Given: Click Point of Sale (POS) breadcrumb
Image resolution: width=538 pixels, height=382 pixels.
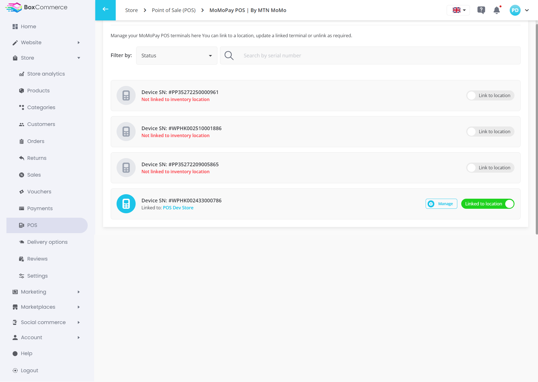Looking at the screenshot, I should tap(174, 10).
